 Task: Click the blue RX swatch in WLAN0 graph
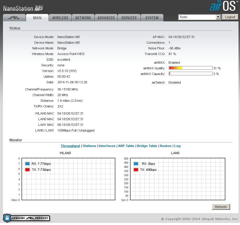[x=27, y=164]
